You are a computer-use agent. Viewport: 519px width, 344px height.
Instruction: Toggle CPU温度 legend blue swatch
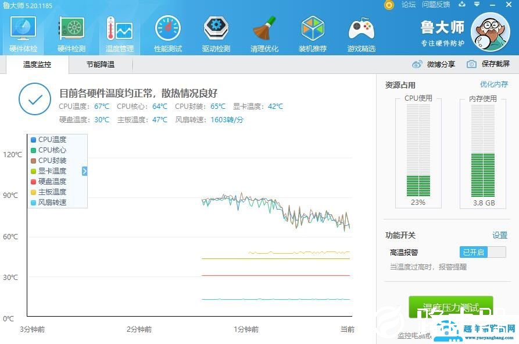tap(33, 140)
